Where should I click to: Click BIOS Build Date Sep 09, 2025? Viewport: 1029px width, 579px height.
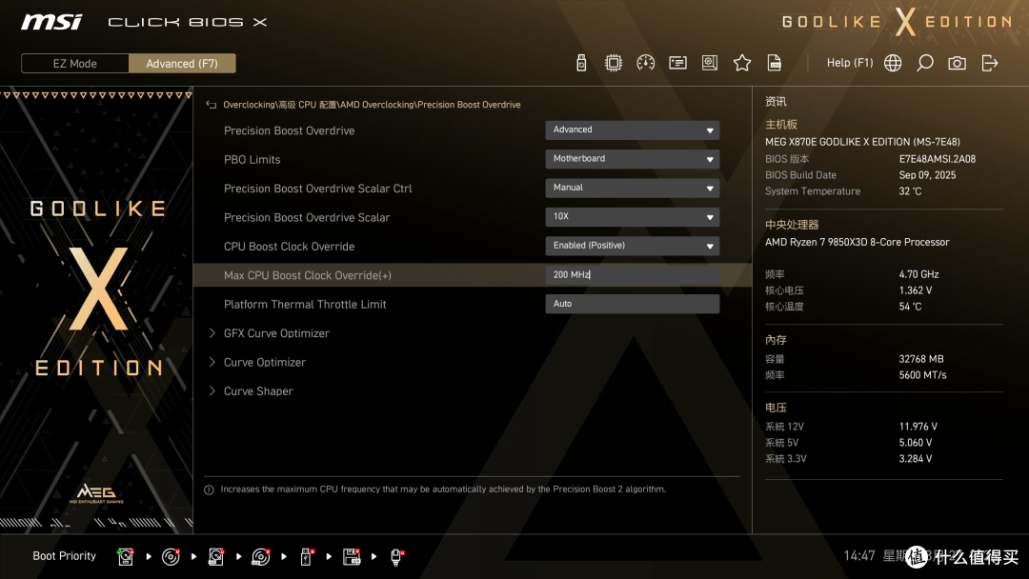927,175
